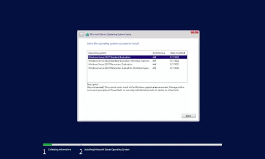This screenshot has height=159, width=265.
Task: Click the Date modified column header
Action: (177, 53)
